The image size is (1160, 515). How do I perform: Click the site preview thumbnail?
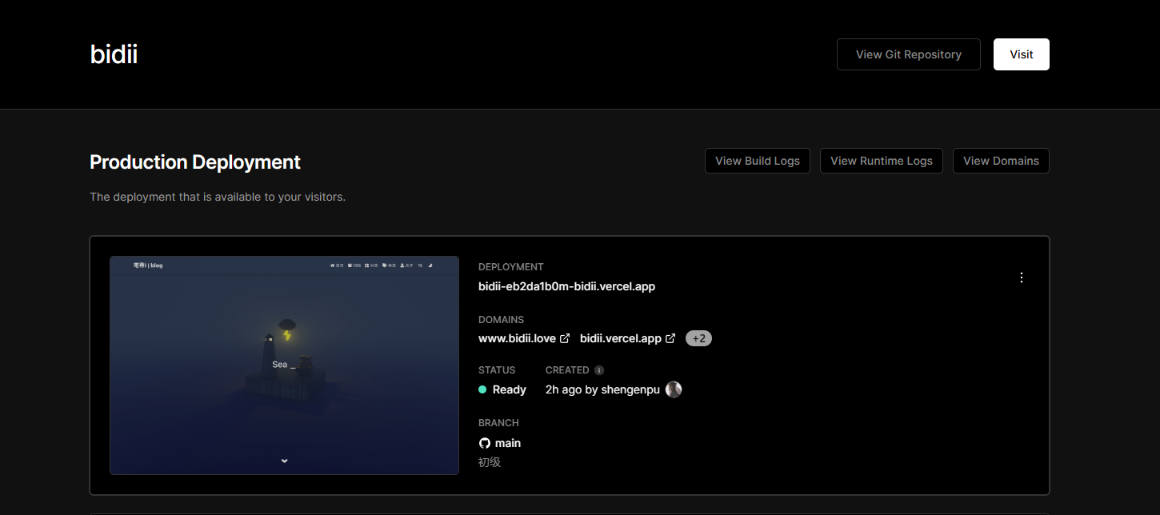point(284,365)
